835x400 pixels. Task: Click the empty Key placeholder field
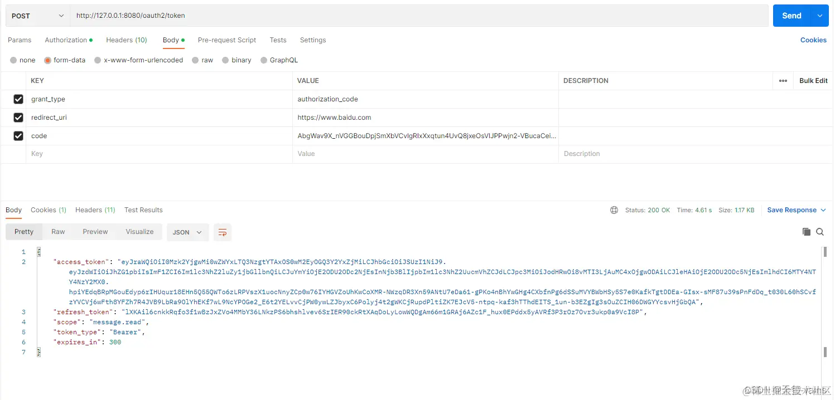coord(159,154)
